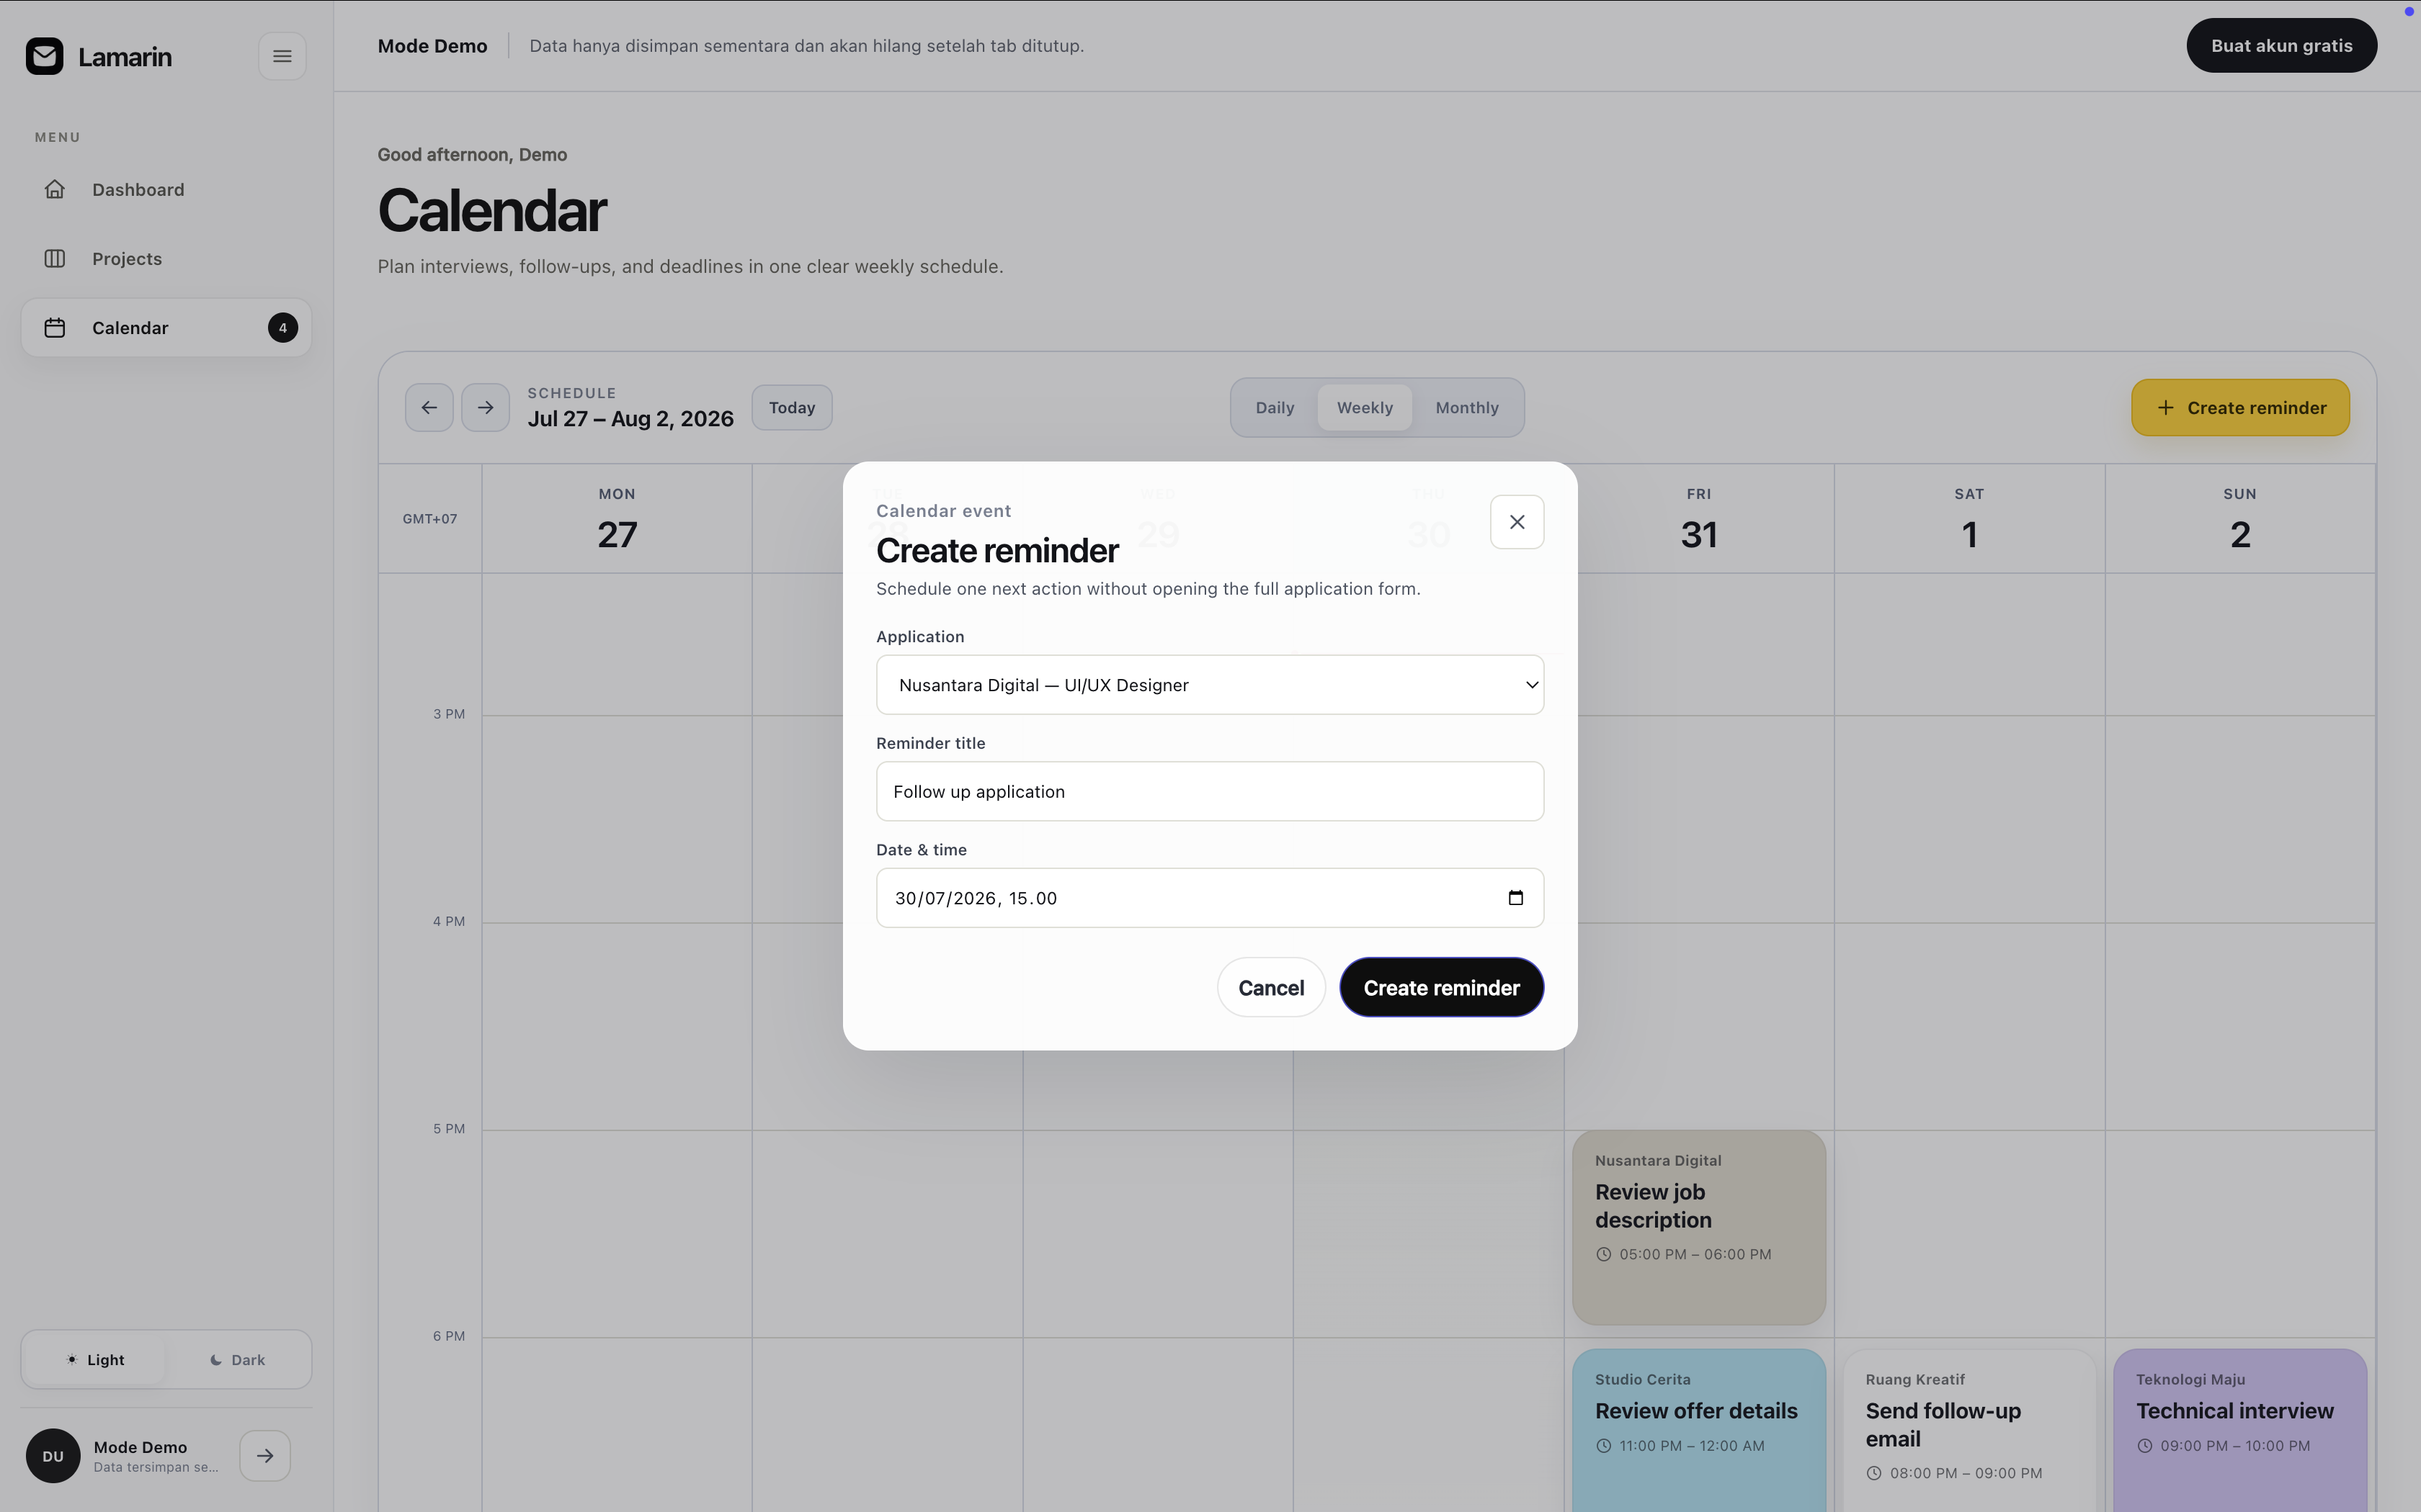Image resolution: width=2421 pixels, height=1512 pixels.
Task: Switch to Light theme
Action: point(96,1359)
